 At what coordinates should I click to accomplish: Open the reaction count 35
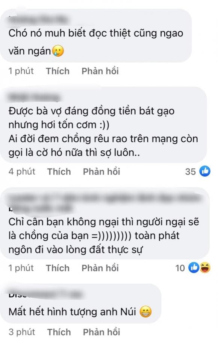[191, 172]
